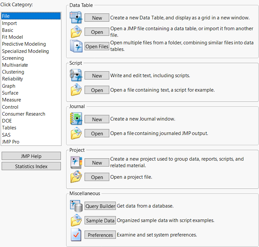The height and width of the screenshot is (247, 259).
Task: Click 'Create a new Journal window.' text
Action: [x=143, y=119]
